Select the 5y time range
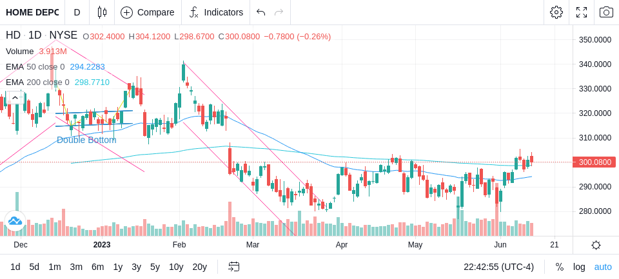The image size is (619, 279). 155,267
